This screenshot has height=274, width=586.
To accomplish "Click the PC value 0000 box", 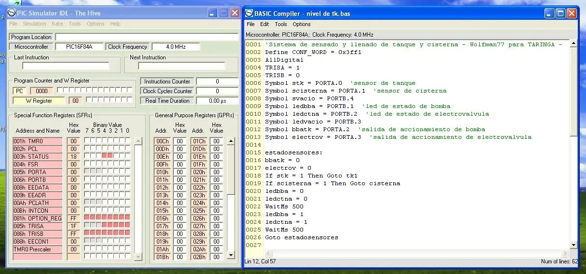I will coord(42,91).
